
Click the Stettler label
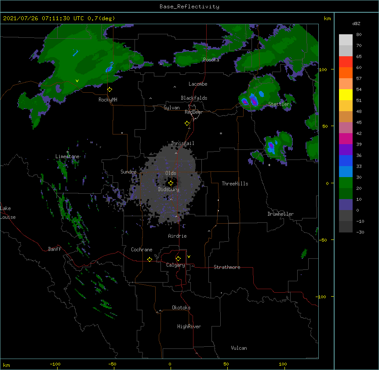[x=279, y=104]
